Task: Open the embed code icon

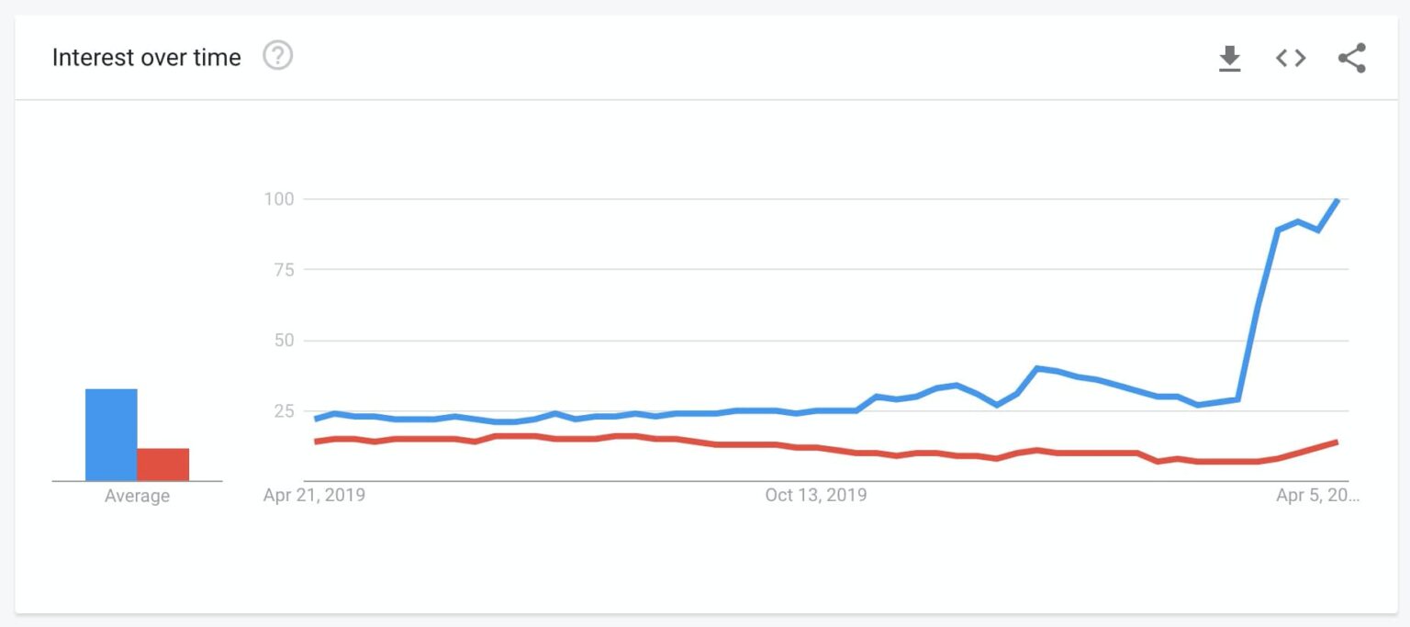Action: [x=1290, y=57]
